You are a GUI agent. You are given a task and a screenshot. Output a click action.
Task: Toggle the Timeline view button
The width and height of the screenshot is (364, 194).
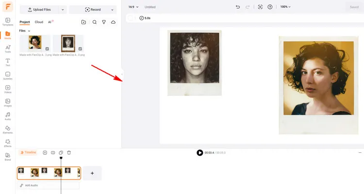pyautogui.click(x=28, y=152)
